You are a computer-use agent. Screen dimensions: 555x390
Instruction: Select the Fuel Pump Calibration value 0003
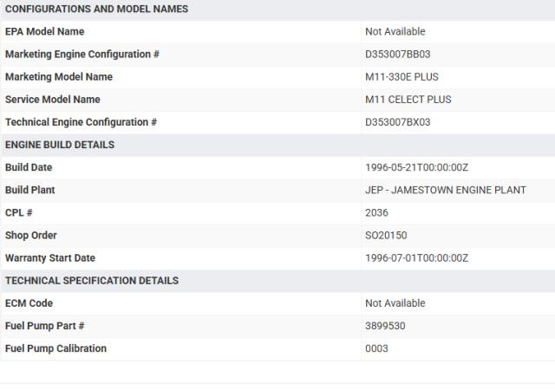pyautogui.click(x=377, y=348)
